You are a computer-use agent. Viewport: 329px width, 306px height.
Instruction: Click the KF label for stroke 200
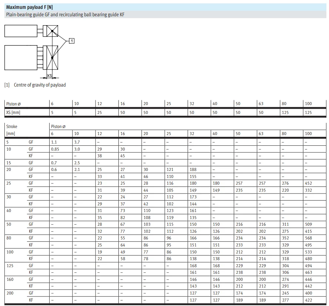click(x=31, y=300)
